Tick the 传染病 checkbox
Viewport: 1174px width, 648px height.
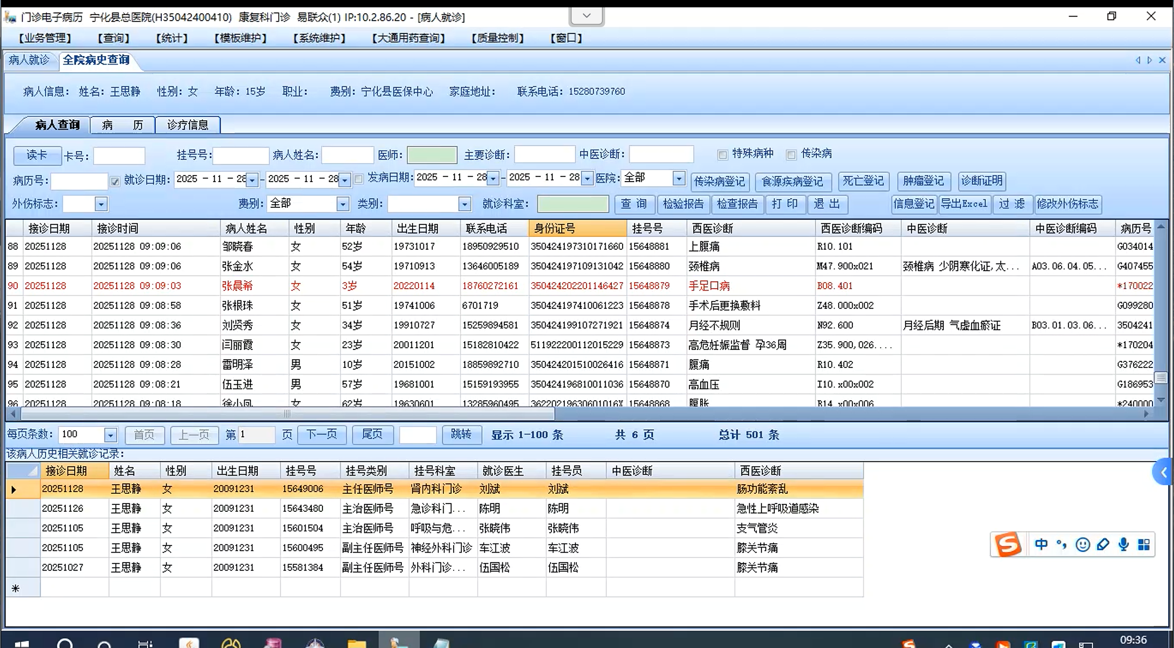791,155
